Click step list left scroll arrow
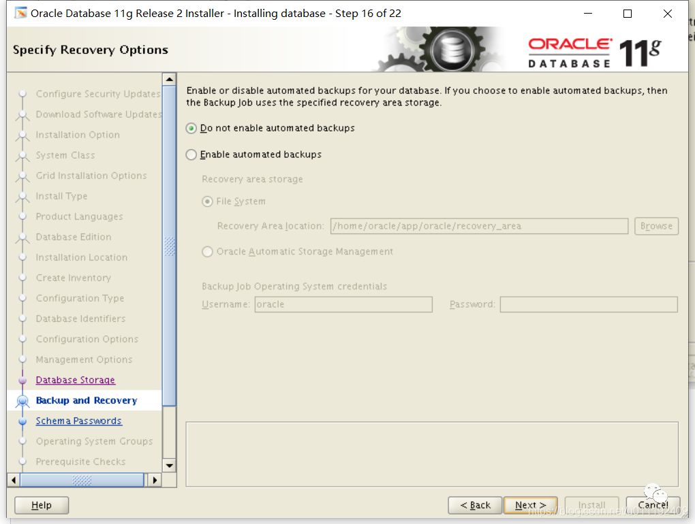This screenshot has height=524, width=695. click(x=14, y=480)
